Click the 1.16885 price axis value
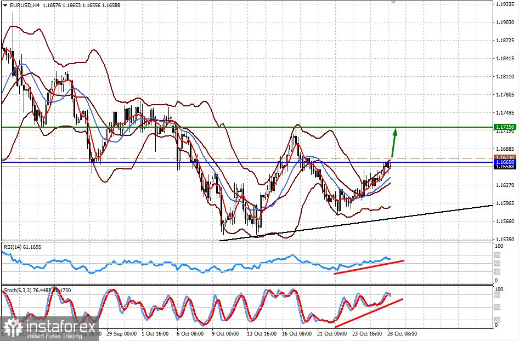519x341 pixels. (505, 149)
